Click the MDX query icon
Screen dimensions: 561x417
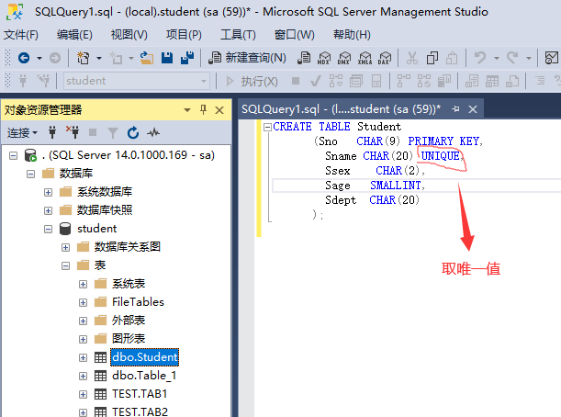[x=324, y=58]
